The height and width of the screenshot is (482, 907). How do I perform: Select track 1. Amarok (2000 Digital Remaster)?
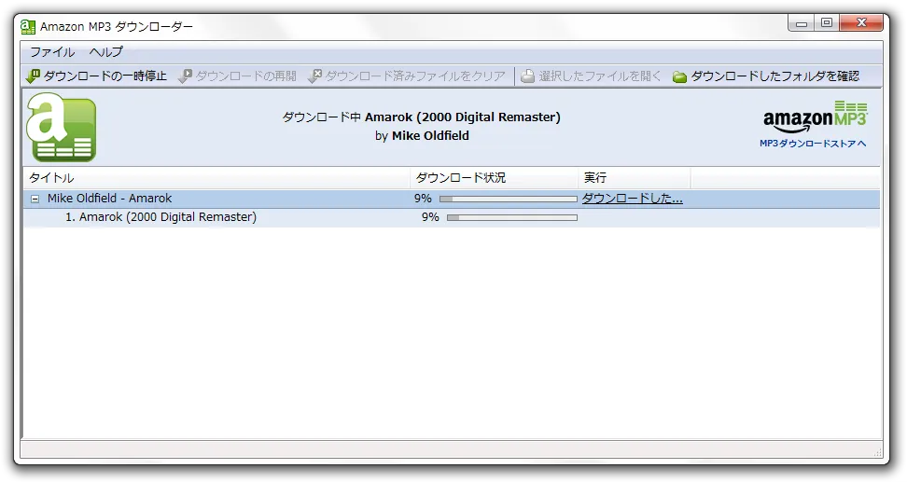pos(452,217)
